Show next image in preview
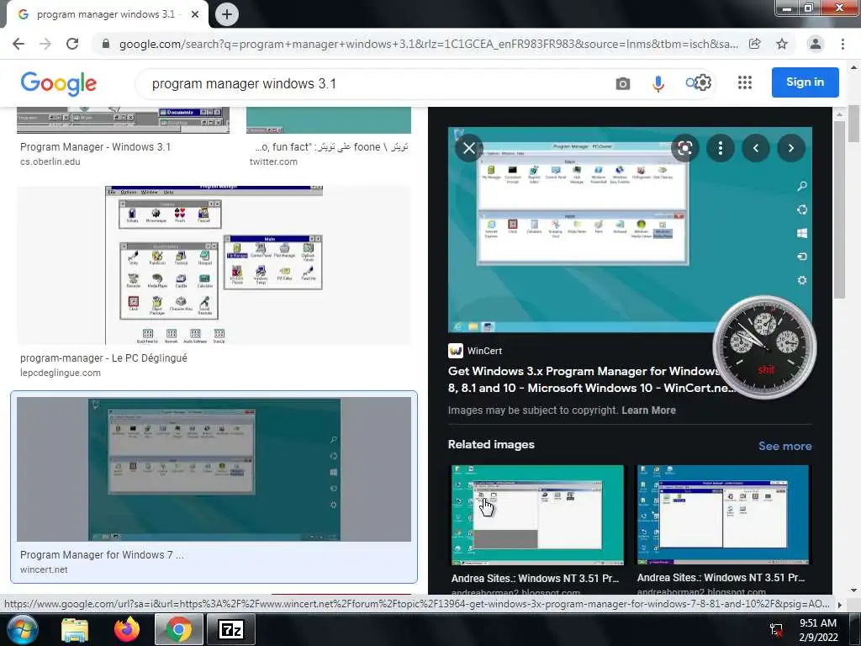The width and height of the screenshot is (861, 646). click(x=791, y=148)
